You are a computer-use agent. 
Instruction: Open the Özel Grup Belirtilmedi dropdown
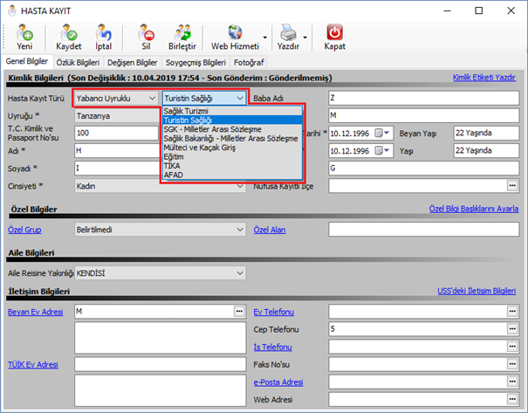coord(160,230)
